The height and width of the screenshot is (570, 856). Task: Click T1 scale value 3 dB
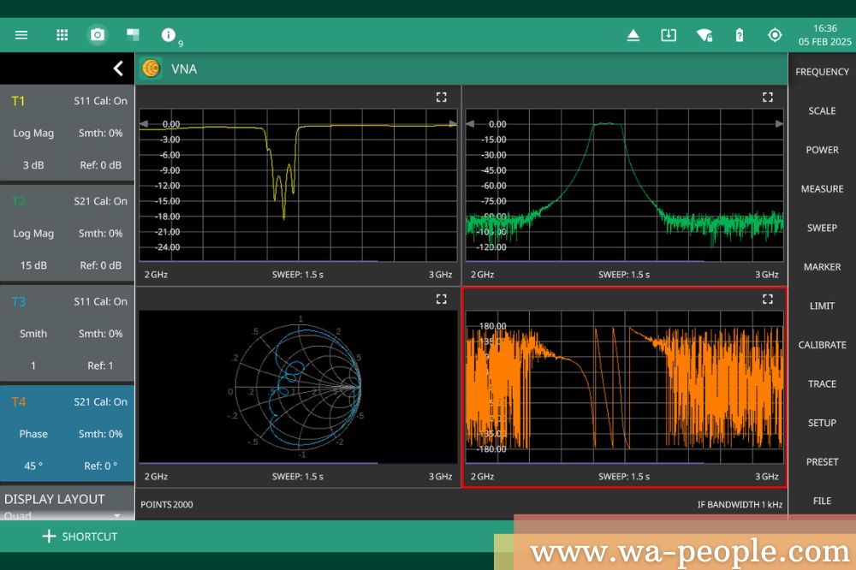pyautogui.click(x=33, y=165)
